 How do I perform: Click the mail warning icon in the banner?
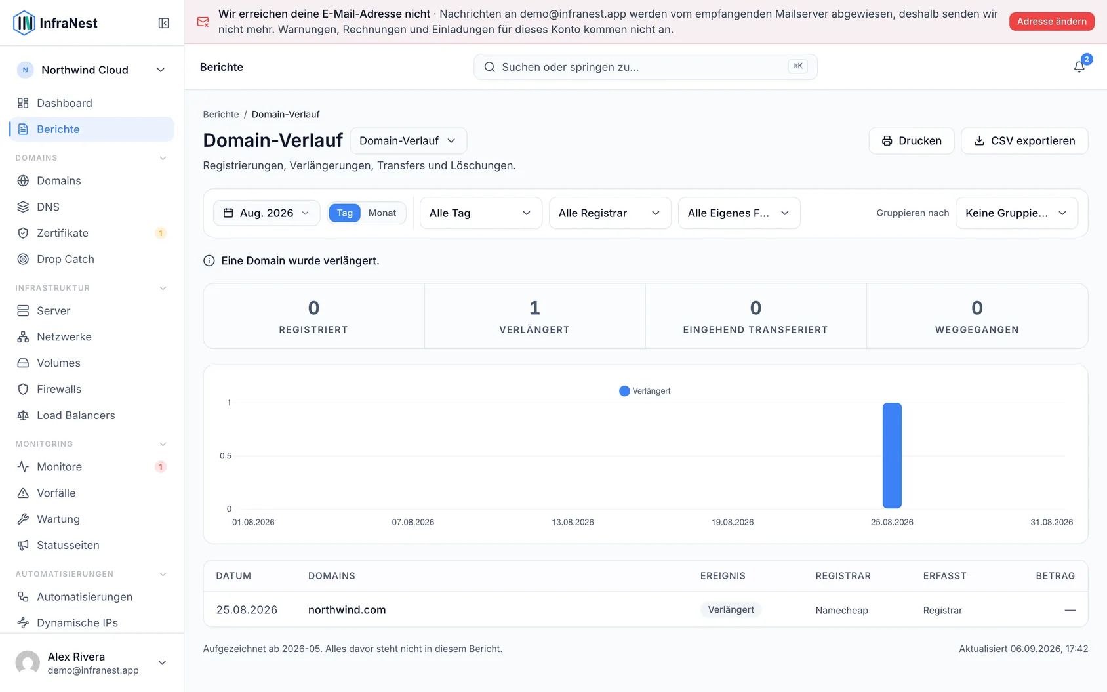pos(203,22)
